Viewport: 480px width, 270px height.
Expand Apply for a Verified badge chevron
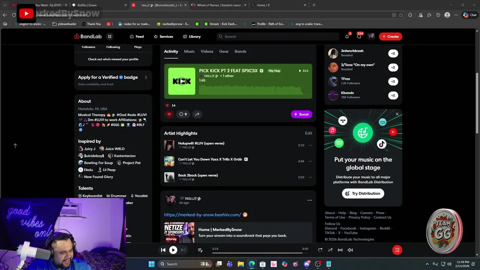tap(146, 77)
